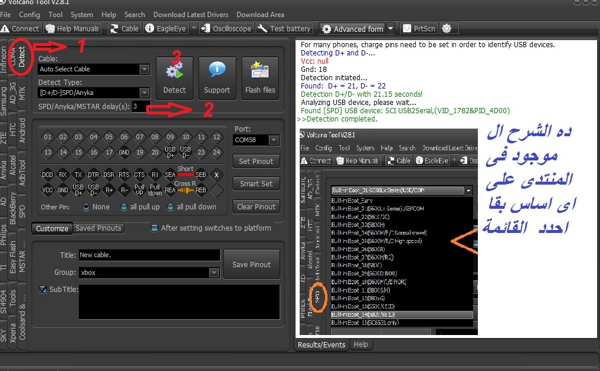The height and width of the screenshot is (371, 600).
Task: Toggle the Pull down pin
Action: [155, 190]
